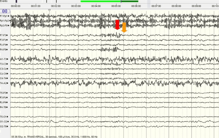Select the P3-Pz channel label
Viewport: 219px width, 138px height.
[x=3, y=97]
